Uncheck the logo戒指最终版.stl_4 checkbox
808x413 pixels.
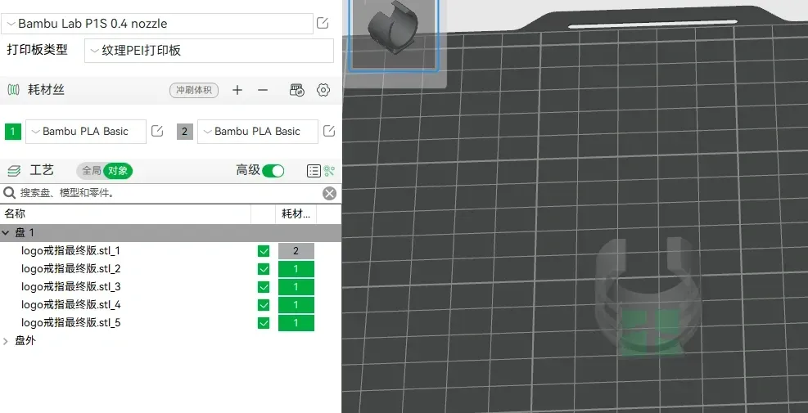(264, 305)
